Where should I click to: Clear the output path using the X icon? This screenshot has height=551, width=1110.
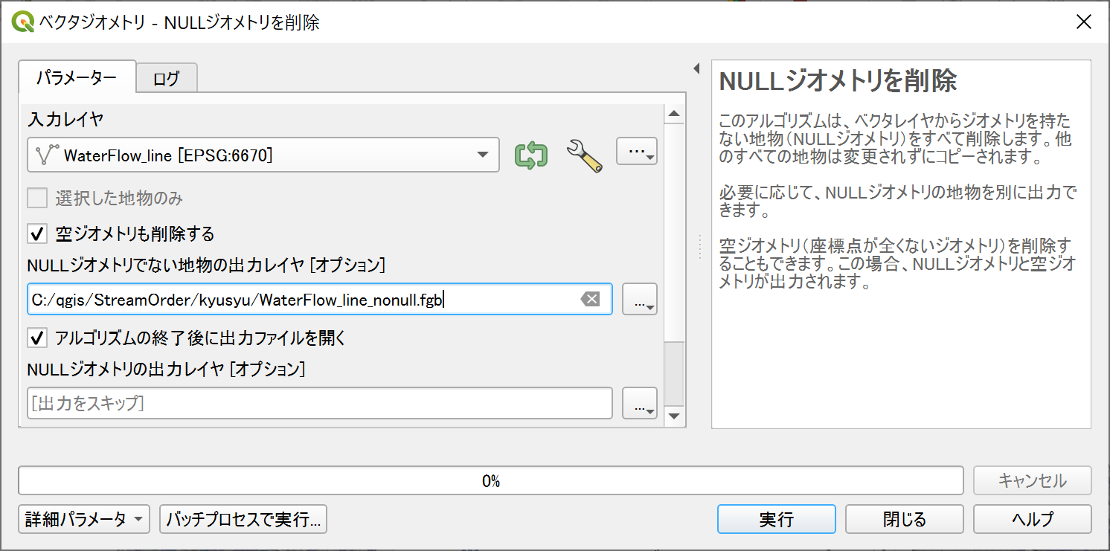coord(589,299)
